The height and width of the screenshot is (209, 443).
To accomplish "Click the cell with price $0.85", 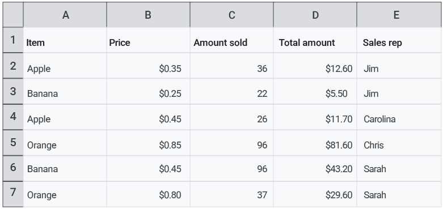I will (148, 143).
